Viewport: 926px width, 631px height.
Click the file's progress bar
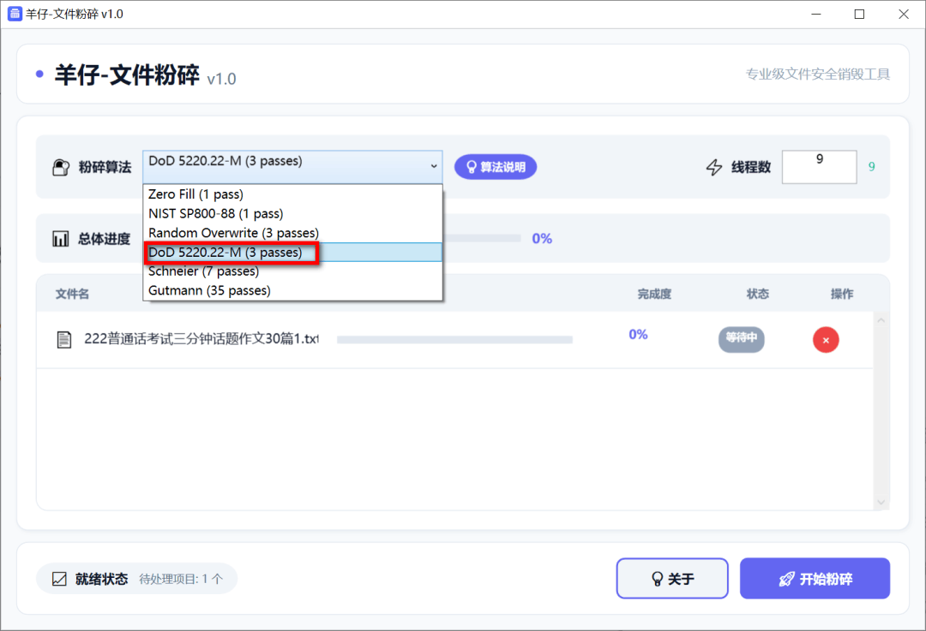(454, 340)
